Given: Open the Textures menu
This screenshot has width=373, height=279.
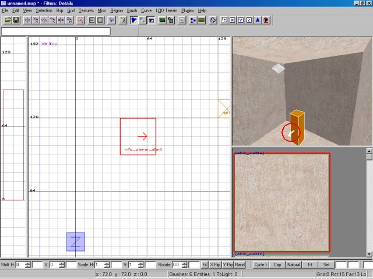Looking at the screenshot, I should point(86,10).
